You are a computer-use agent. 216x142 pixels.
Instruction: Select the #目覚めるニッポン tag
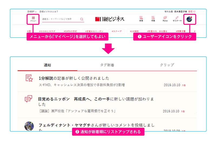point(94,31)
